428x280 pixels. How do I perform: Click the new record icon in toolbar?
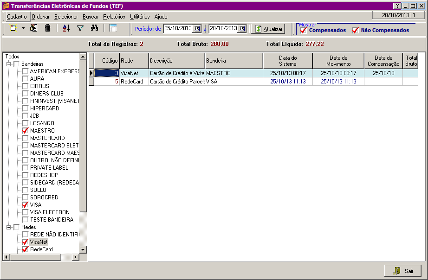click(13, 28)
